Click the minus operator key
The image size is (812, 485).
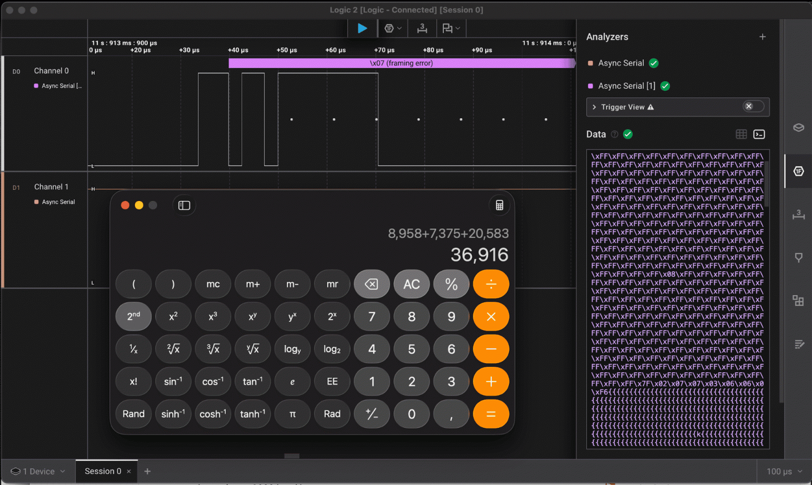click(491, 349)
